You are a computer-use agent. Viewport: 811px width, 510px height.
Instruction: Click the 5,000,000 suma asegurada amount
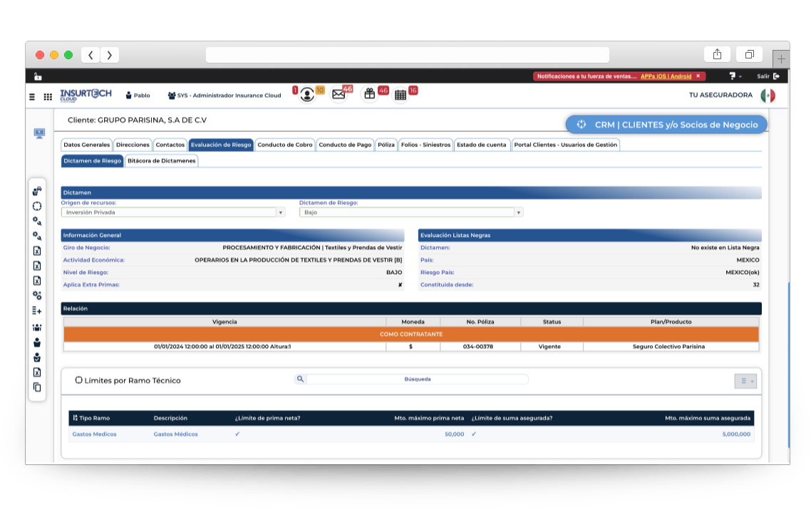click(736, 434)
